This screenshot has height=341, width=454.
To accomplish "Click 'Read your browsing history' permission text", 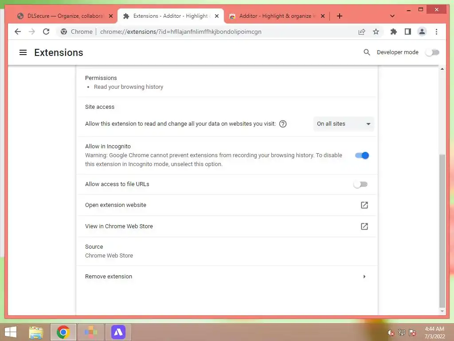I will 129,87.
